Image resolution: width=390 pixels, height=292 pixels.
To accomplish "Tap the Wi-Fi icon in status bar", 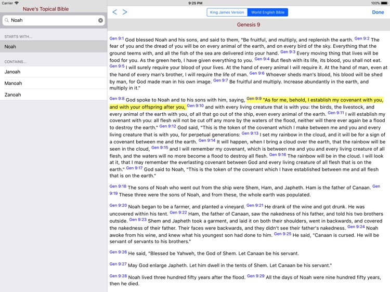I will pyautogui.click(x=17, y=3).
